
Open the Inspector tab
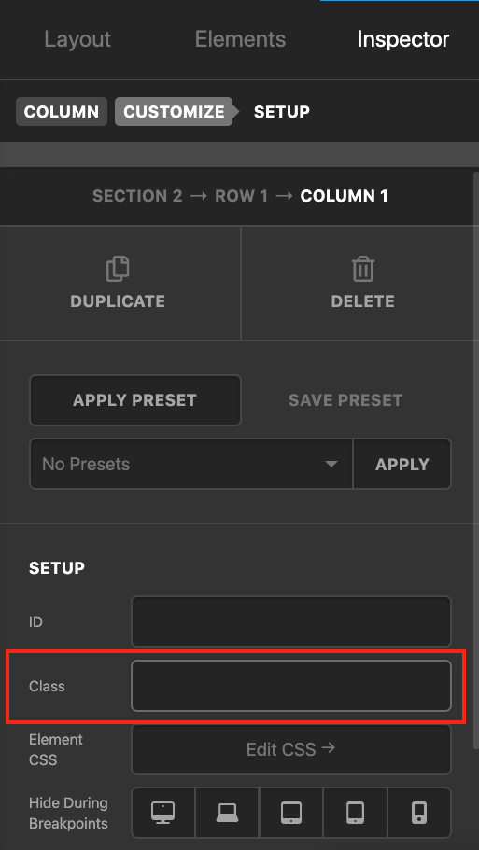coord(403,39)
